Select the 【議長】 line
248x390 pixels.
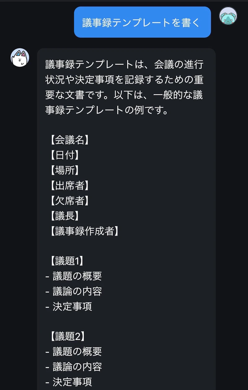click(x=64, y=216)
